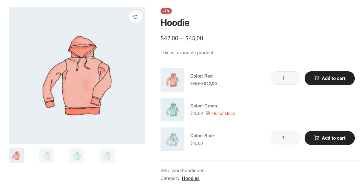Click the magnifier zoom icon on product image
The image size is (364, 185).
(x=135, y=17)
